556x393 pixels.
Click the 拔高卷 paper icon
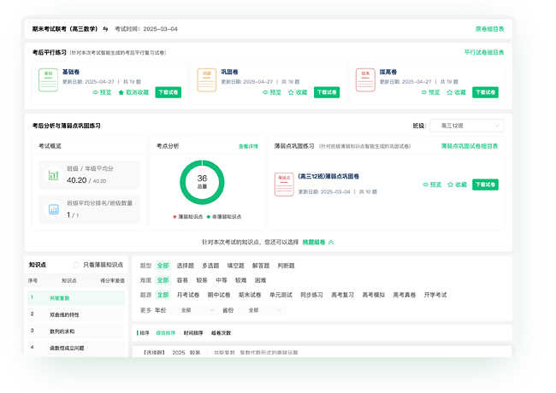point(365,80)
